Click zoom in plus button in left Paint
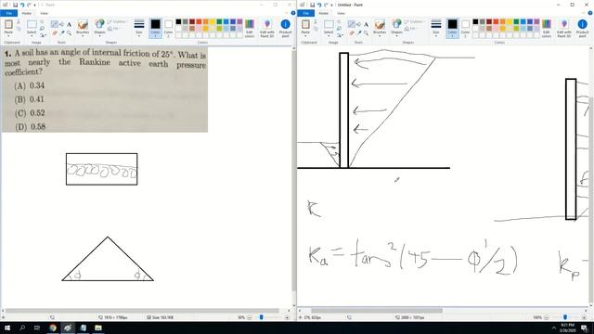The height and width of the screenshot is (334, 594). click(x=287, y=317)
